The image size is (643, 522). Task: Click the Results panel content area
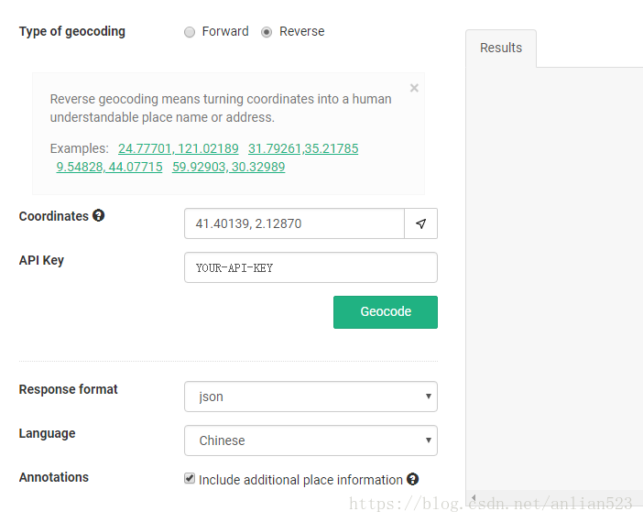(554, 275)
